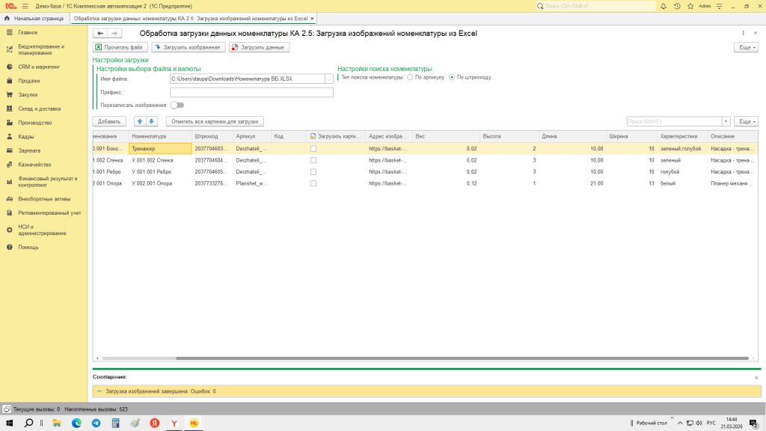Image resolution: width=766 pixels, height=431 pixels.
Task: Open Telegram from taskbar
Action: (96, 424)
